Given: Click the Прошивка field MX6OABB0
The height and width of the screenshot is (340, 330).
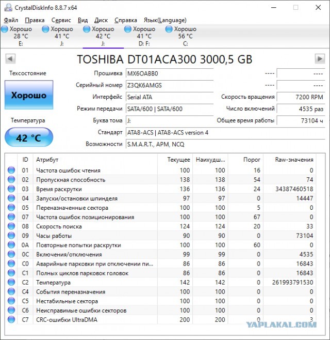Looking at the screenshot, I should click(170, 73).
